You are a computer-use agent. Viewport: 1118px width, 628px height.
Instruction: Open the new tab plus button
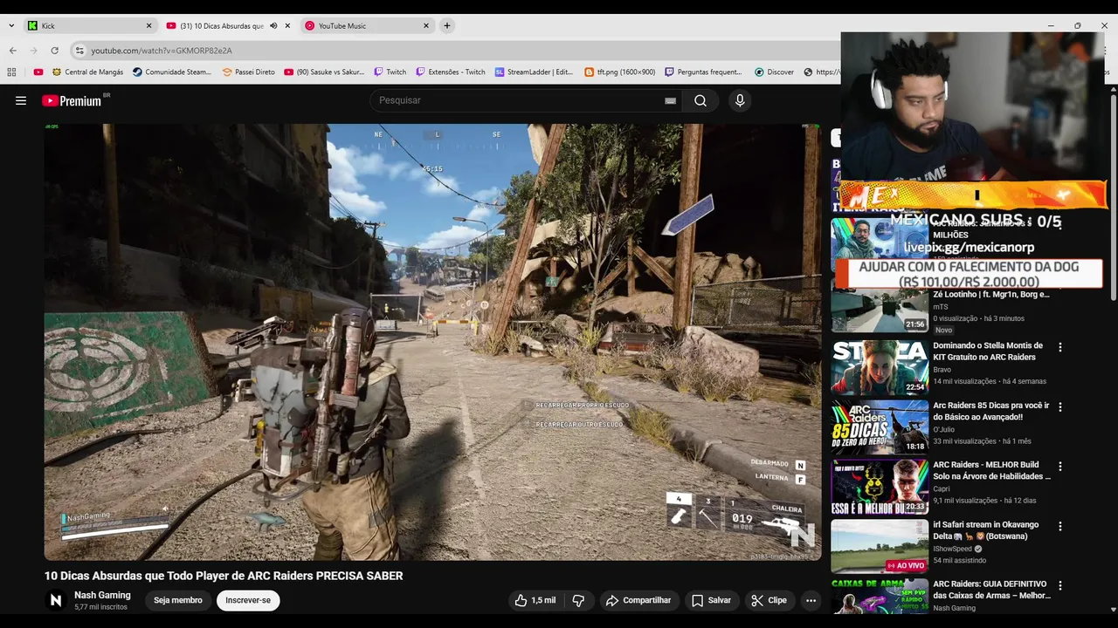pyautogui.click(x=446, y=26)
